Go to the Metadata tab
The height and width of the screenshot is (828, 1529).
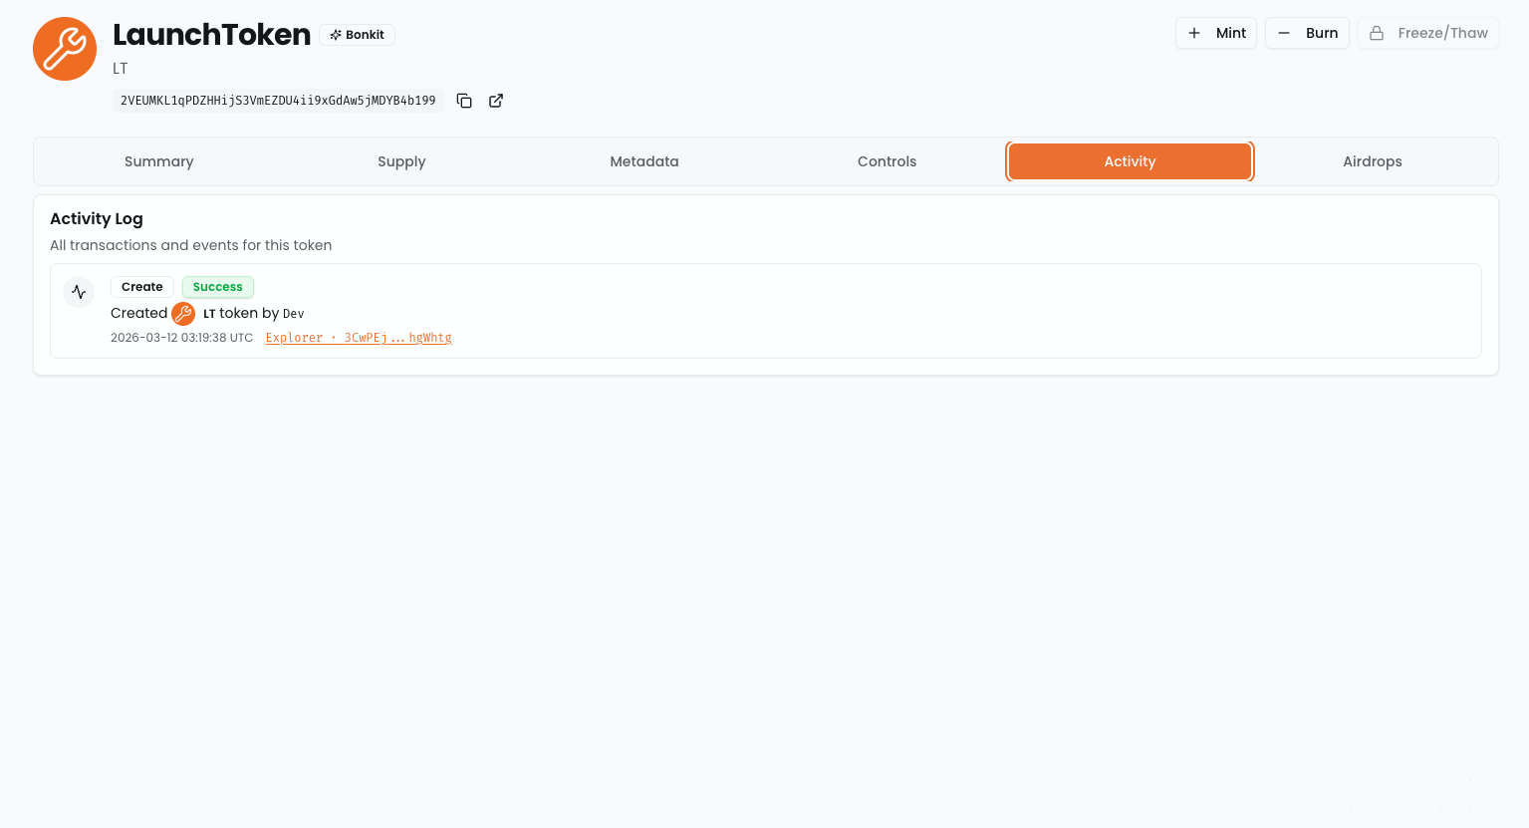[644, 161]
